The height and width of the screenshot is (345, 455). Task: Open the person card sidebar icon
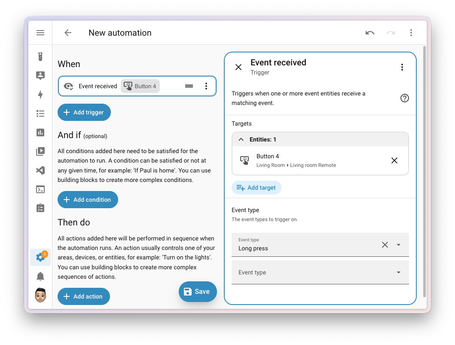(40, 75)
